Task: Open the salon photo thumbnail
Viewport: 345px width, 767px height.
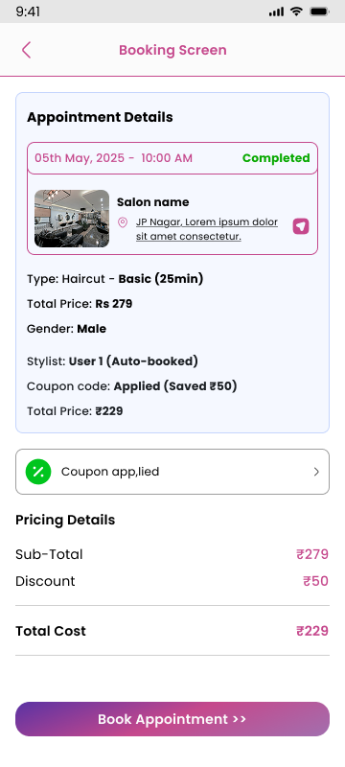Action: [72, 219]
